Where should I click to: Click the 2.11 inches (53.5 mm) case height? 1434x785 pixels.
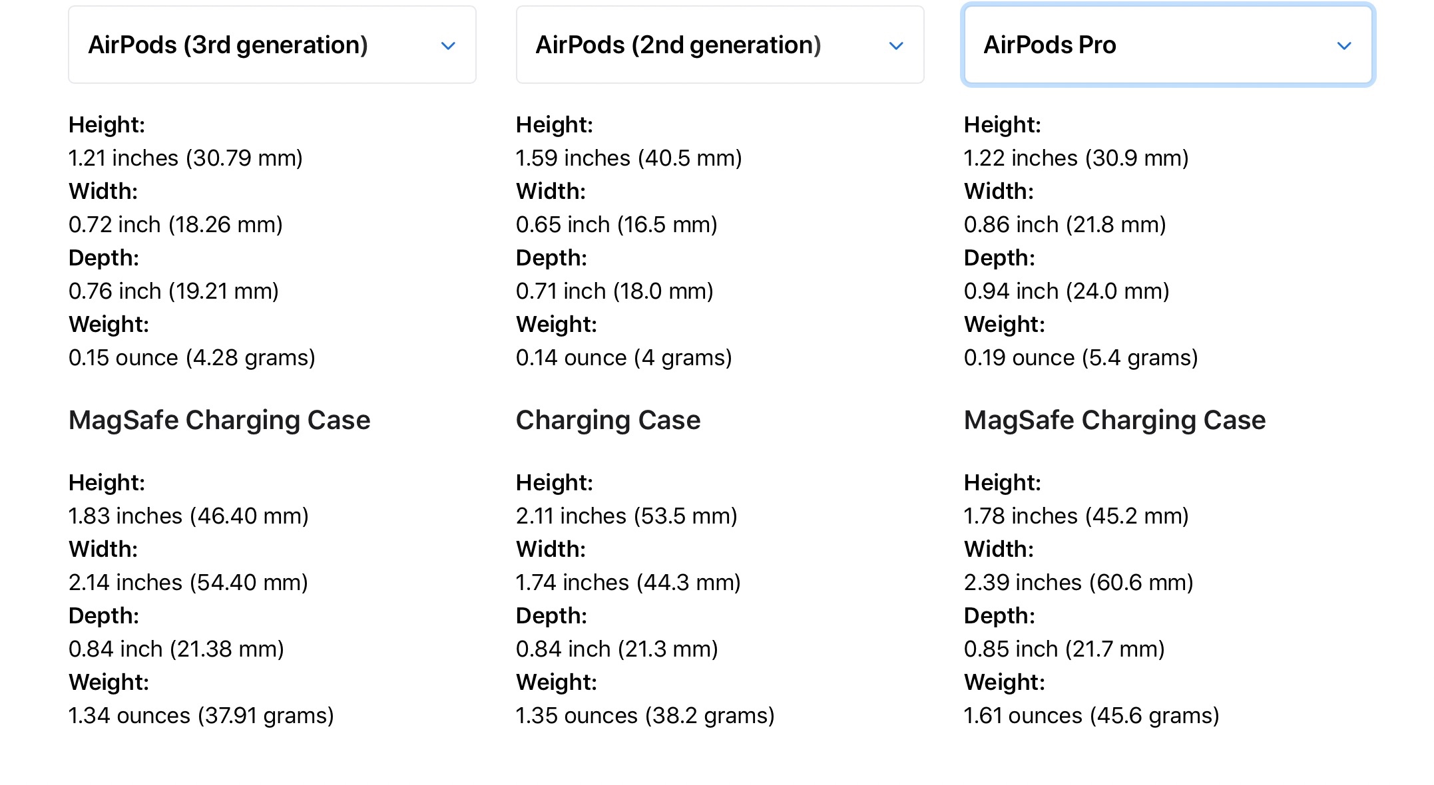point(626,516)
